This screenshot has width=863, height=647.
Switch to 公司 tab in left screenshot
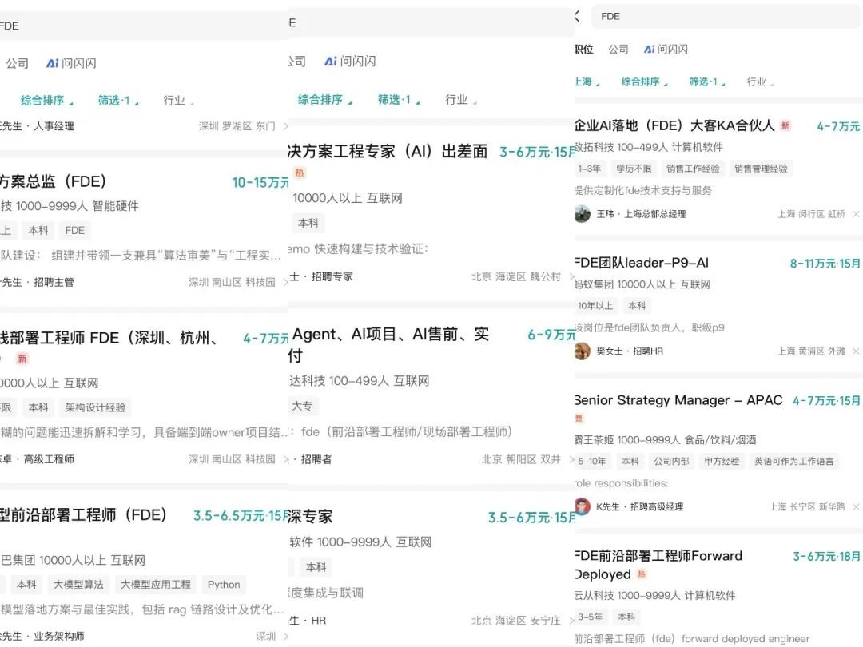[x=17, y=63]
